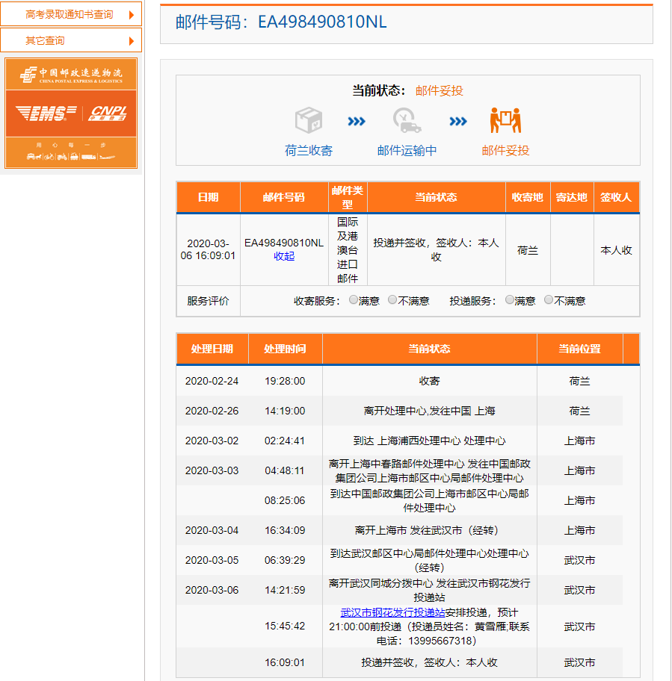
Task: Click the 日期 column header
Action: click(209, 197)
